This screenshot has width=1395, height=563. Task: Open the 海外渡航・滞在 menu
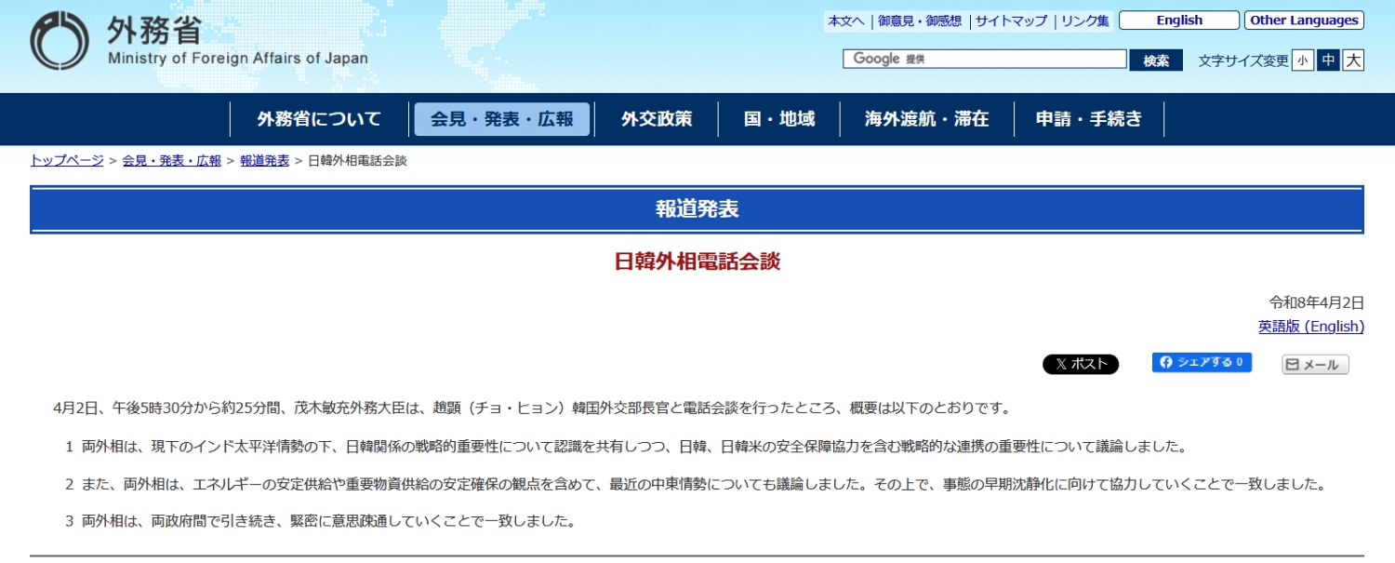click(926, 119)
